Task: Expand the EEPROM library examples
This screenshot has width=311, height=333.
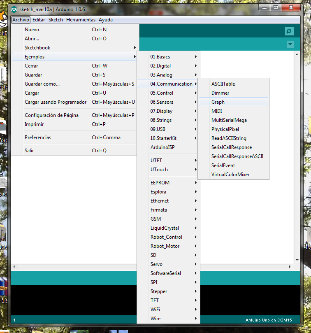Action: click(x=168, y=183)
